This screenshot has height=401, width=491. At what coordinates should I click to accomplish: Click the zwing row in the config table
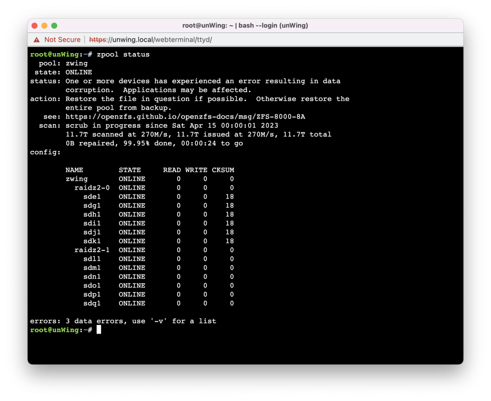(150, 179)
